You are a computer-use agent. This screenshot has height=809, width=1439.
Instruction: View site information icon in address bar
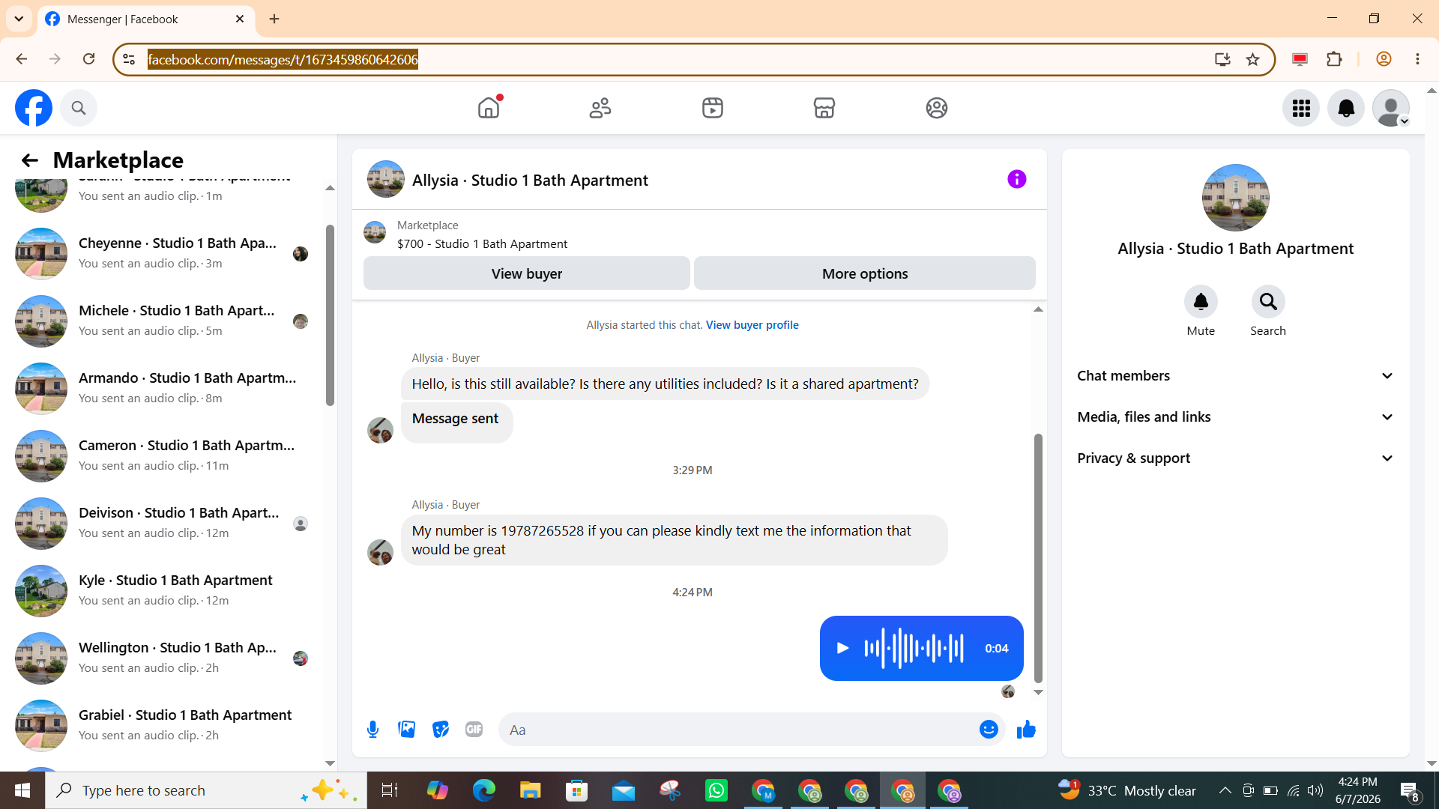coord(129,59)
